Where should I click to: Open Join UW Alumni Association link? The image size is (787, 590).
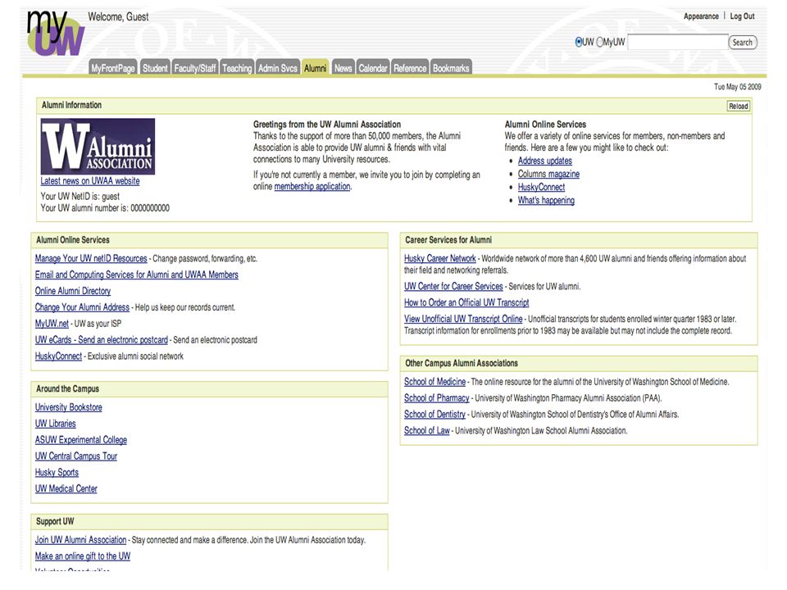(81, 540)
